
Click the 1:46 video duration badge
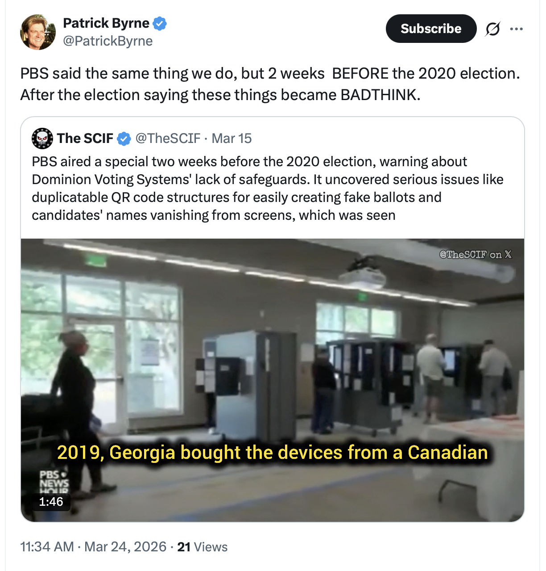51,502
